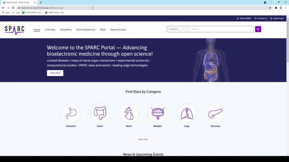Click the purple search magnifier button
The width and height of the screenshot is (289, 162).
pyautogui.click(x=258, y=29)
